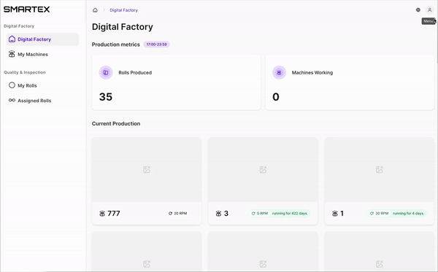The width and height of the screenshot is (438, 272).
Task: Click 'running for 422 days' status badge
Action: (290, 214)
